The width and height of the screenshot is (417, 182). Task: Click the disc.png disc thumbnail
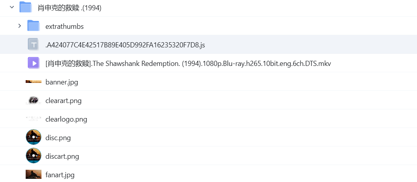coord(34,137)
